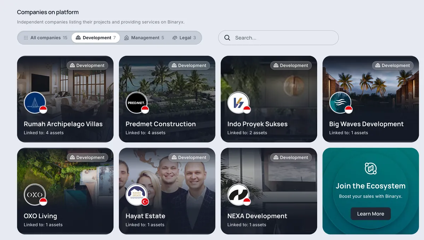Click the scales icon in Legal tab
The width and height of the screenshot is (424, 240).
pyautogui.click(x=175, y=38)
